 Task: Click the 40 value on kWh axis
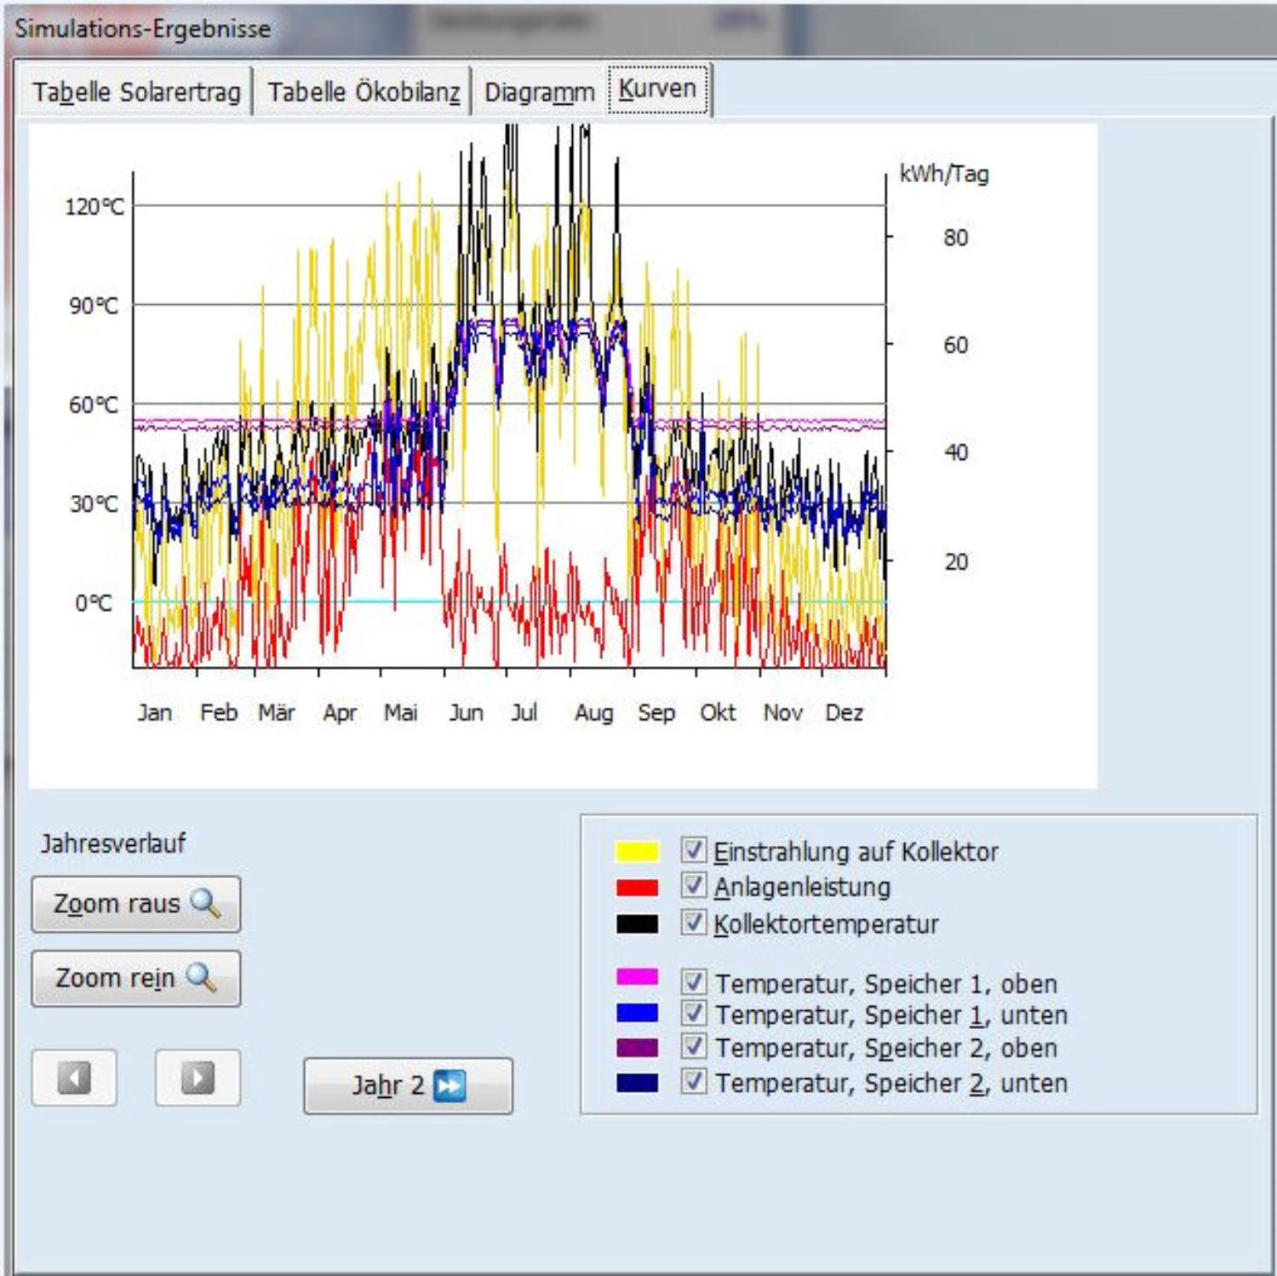click(x=955, y=452)
